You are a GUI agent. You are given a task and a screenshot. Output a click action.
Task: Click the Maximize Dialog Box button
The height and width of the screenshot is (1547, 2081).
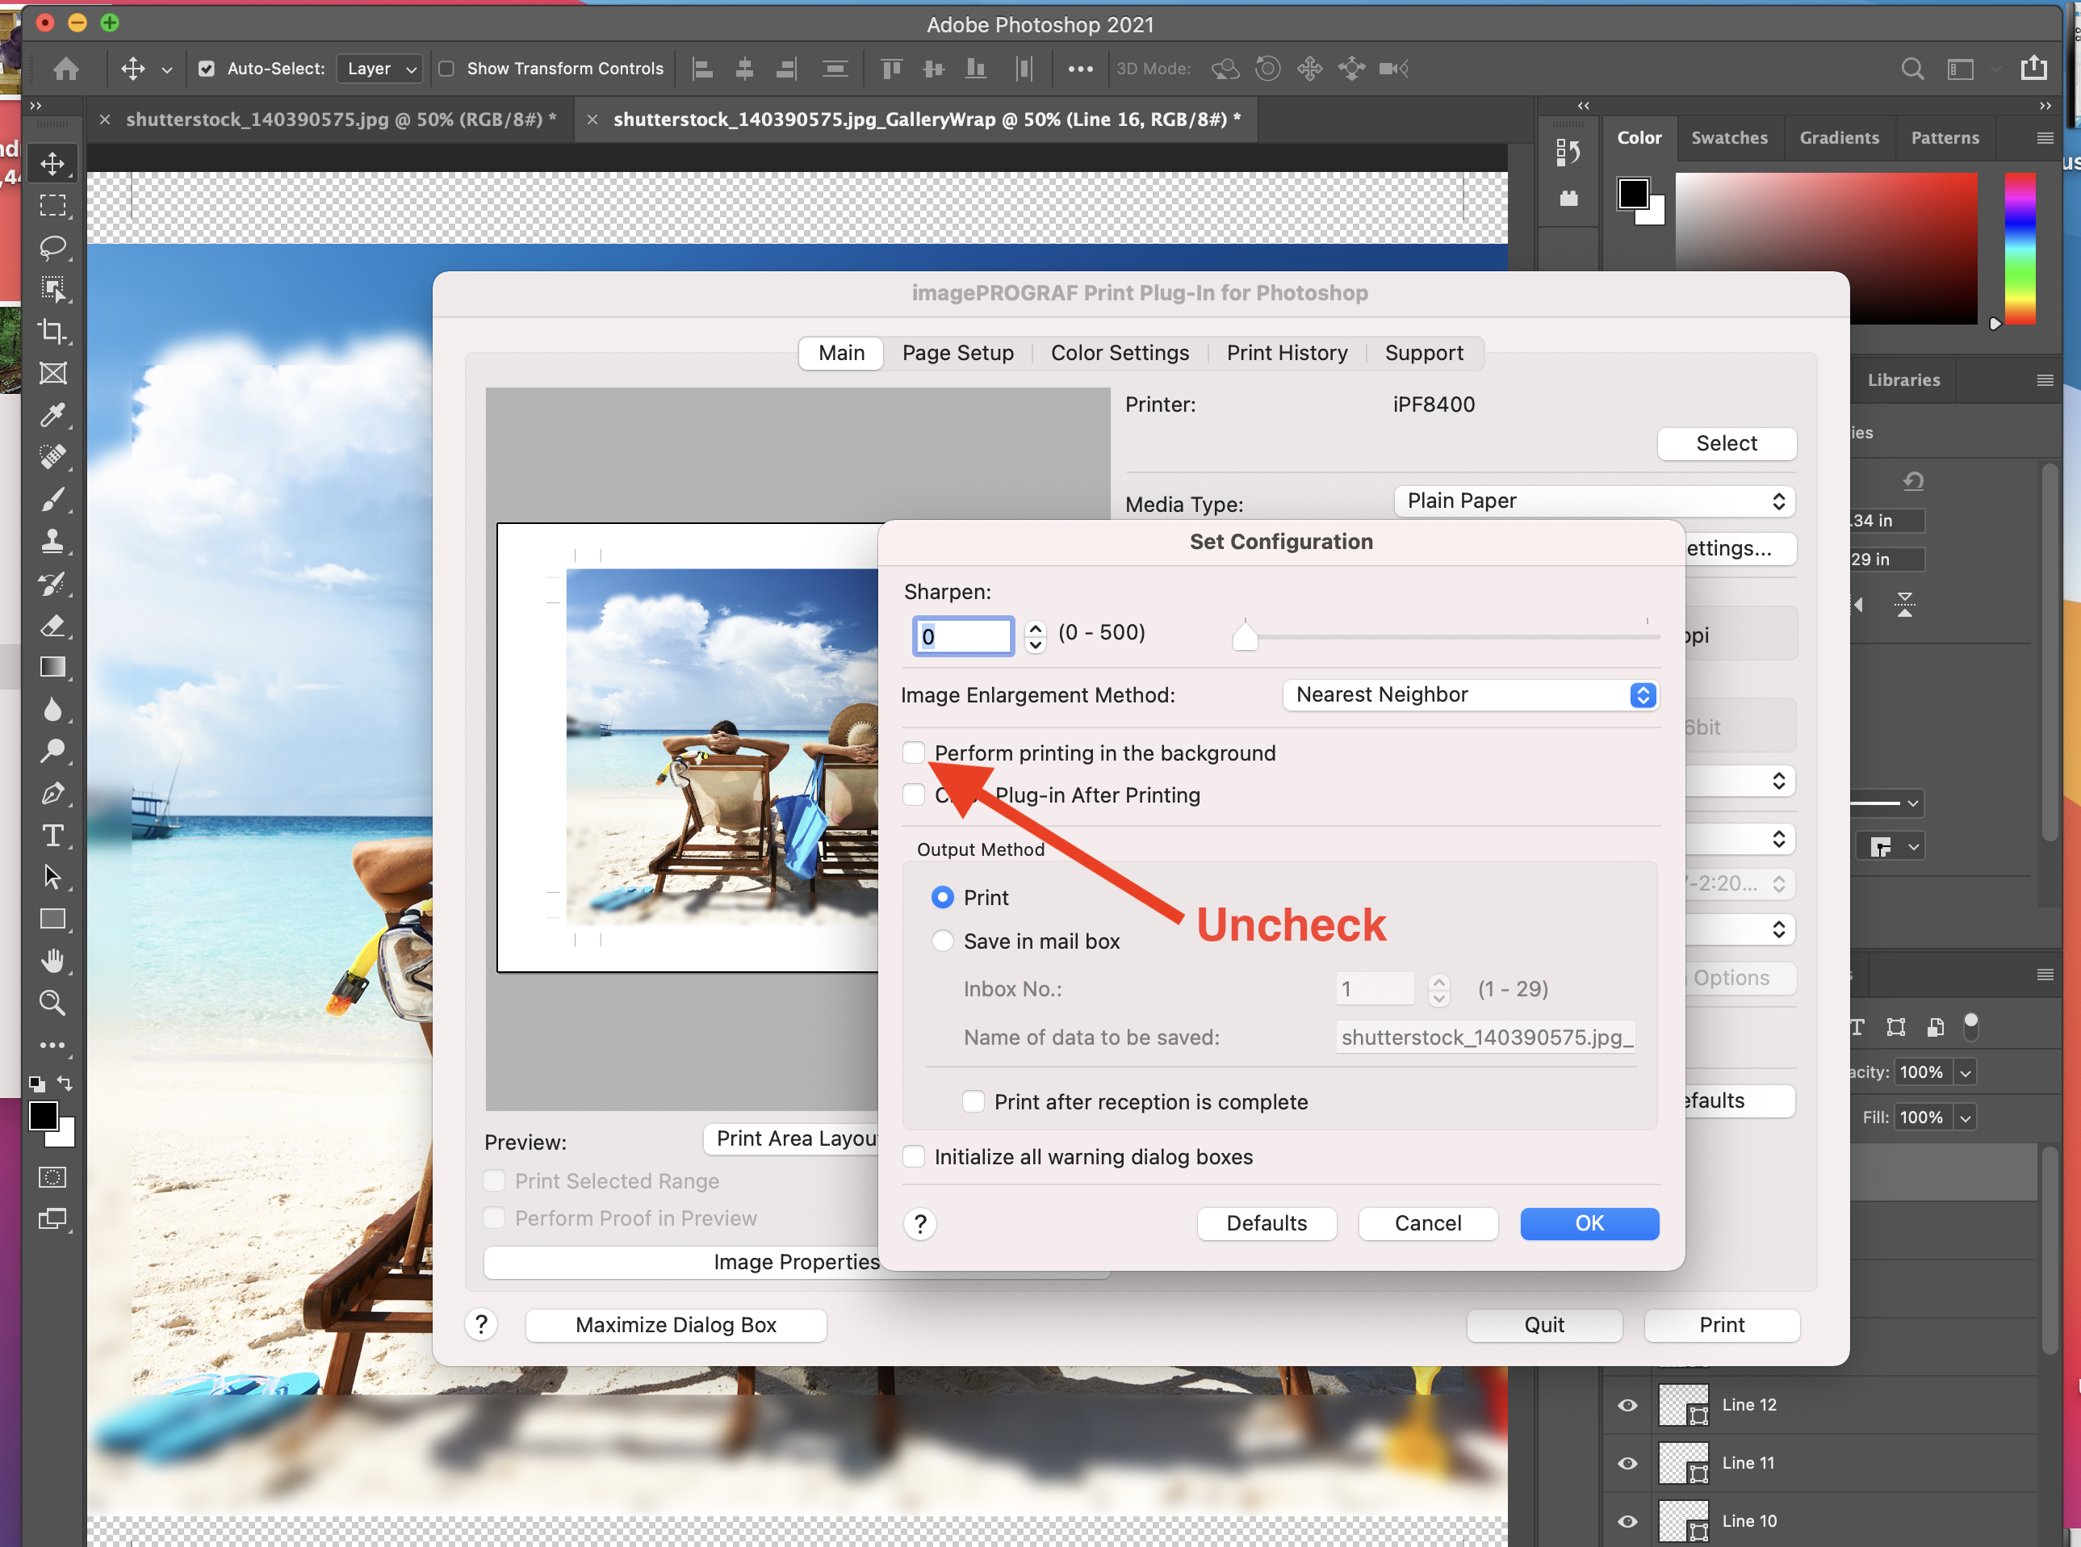(675, 1325)
